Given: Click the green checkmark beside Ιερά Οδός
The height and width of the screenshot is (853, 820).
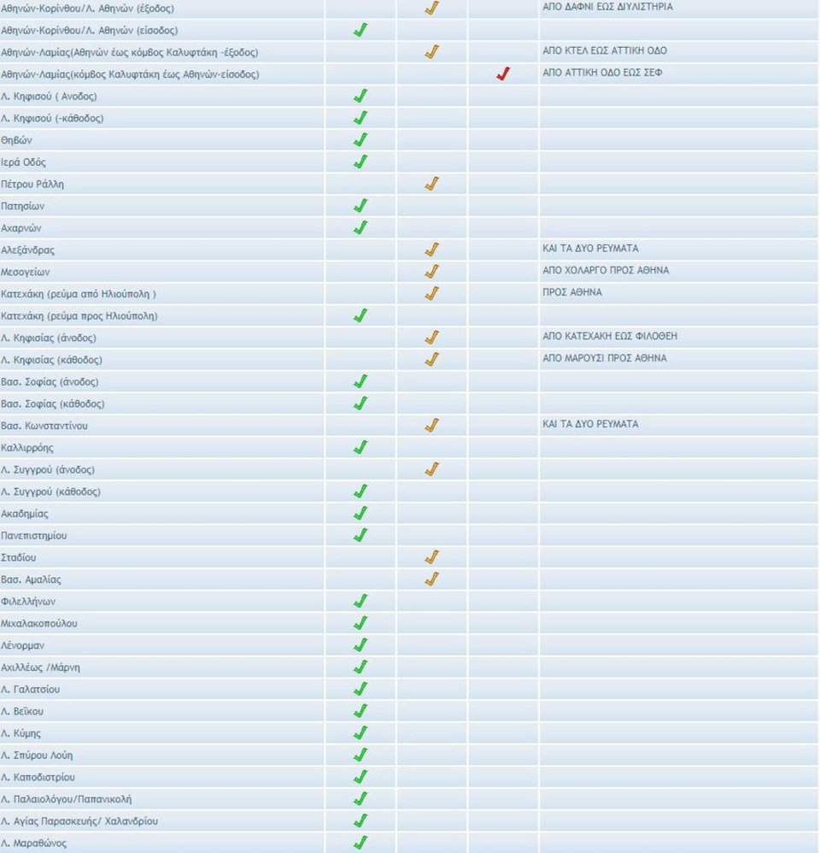Looking at the screenshot, I should (360, 162).
